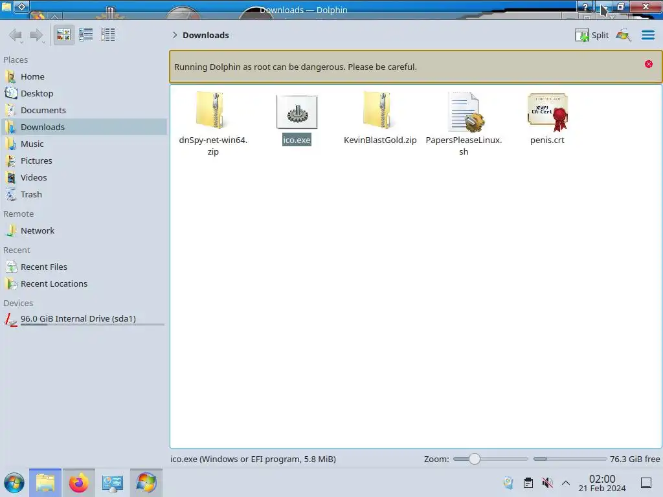Open Music in Places

84,144
